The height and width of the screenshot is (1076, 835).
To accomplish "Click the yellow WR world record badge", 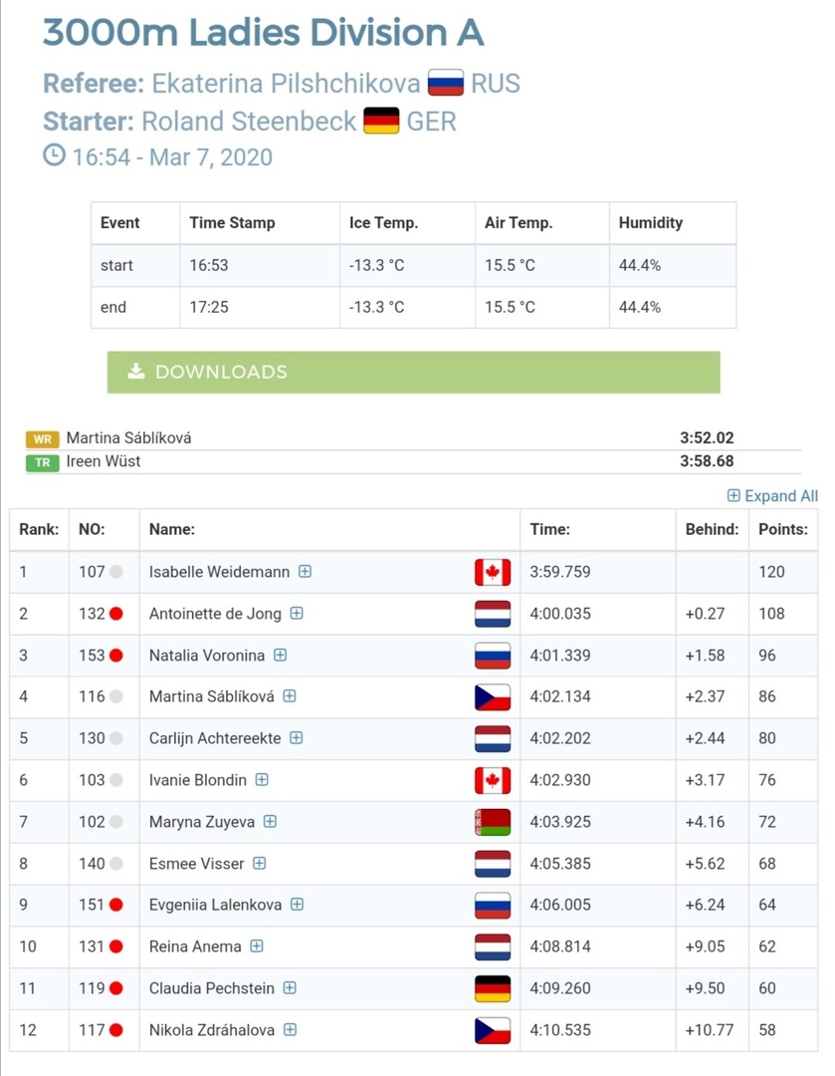I will [43, 439].
